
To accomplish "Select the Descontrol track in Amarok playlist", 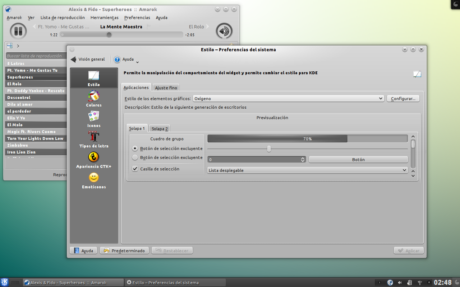I will pos(36,98).
